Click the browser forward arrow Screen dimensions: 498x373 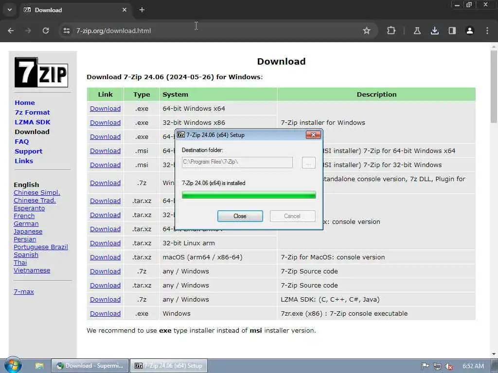click(x=28, y=31)
